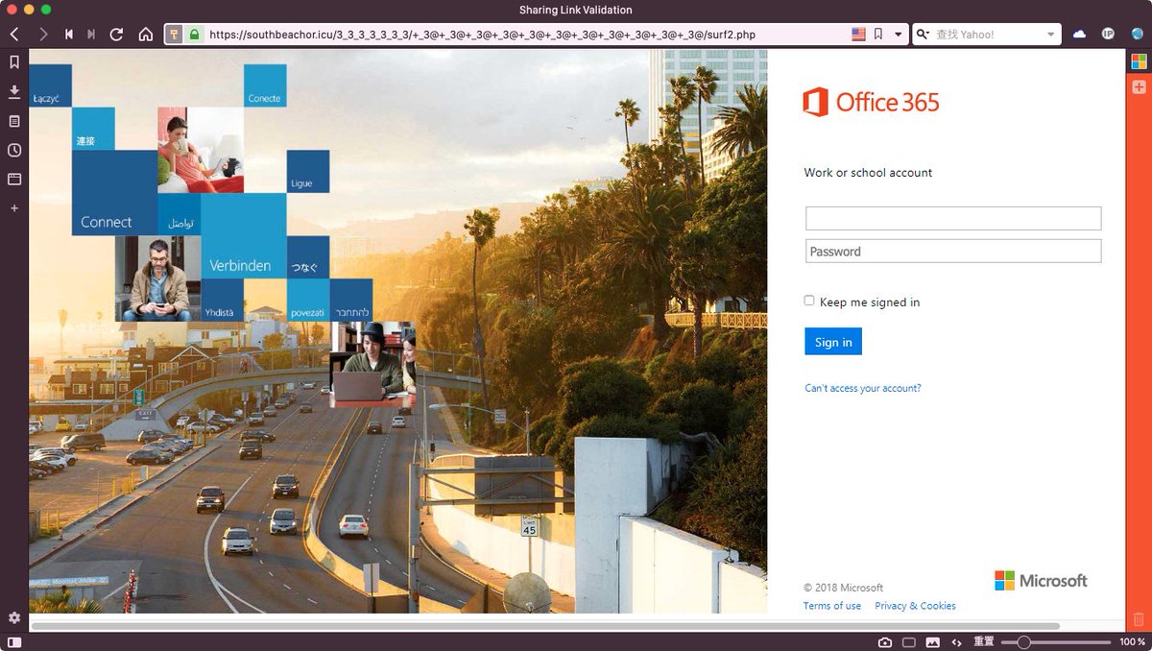Click the Connect tile
The height and width of the screenshot is (651, 1152).
(114, 193)
